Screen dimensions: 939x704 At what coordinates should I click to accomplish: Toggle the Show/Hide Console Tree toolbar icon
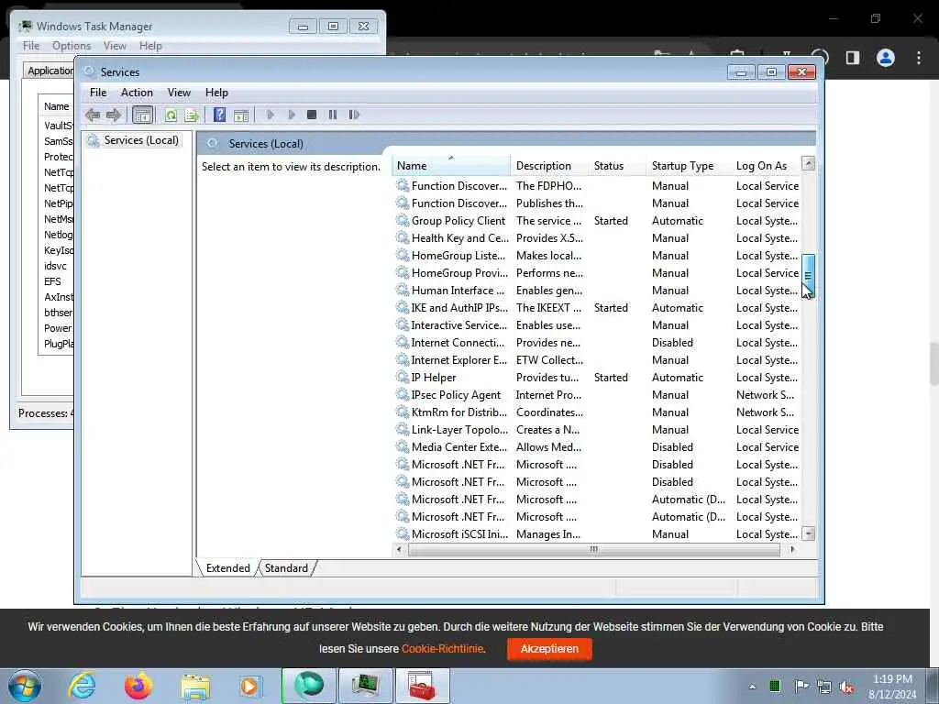click(x=142, y=115)
